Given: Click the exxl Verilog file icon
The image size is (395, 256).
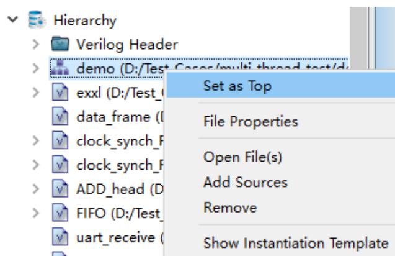Looking at the screenshot, I should click(x=60, y=92).
